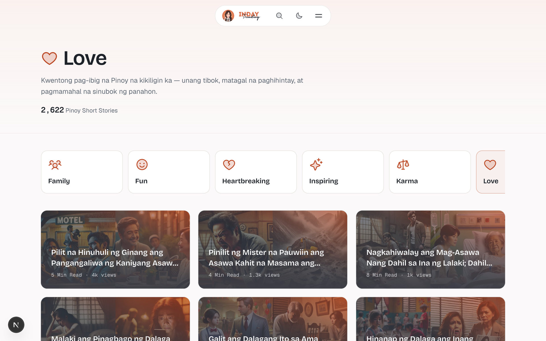Select the Inspiring category card
The image size is (546, 341).
pos(343,172)
